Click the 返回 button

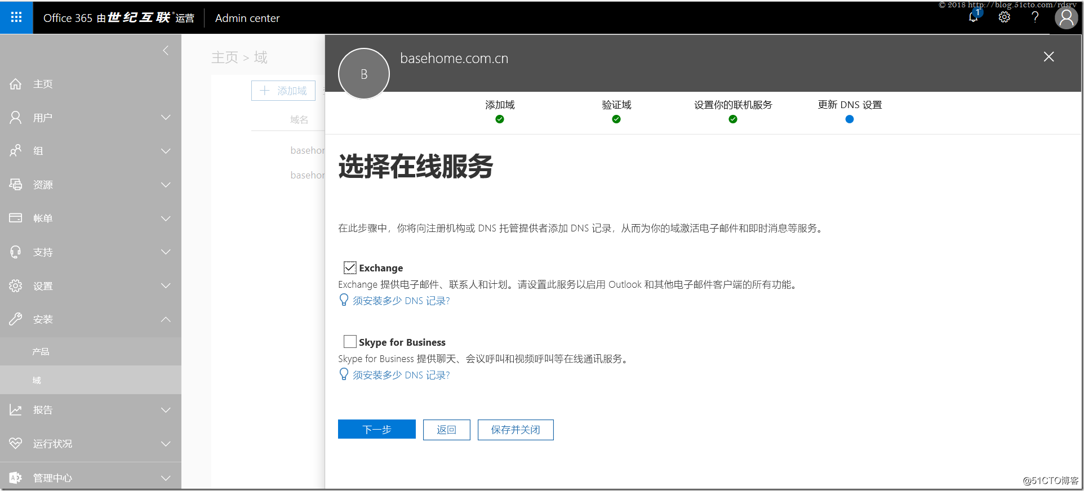pos(447,430)
